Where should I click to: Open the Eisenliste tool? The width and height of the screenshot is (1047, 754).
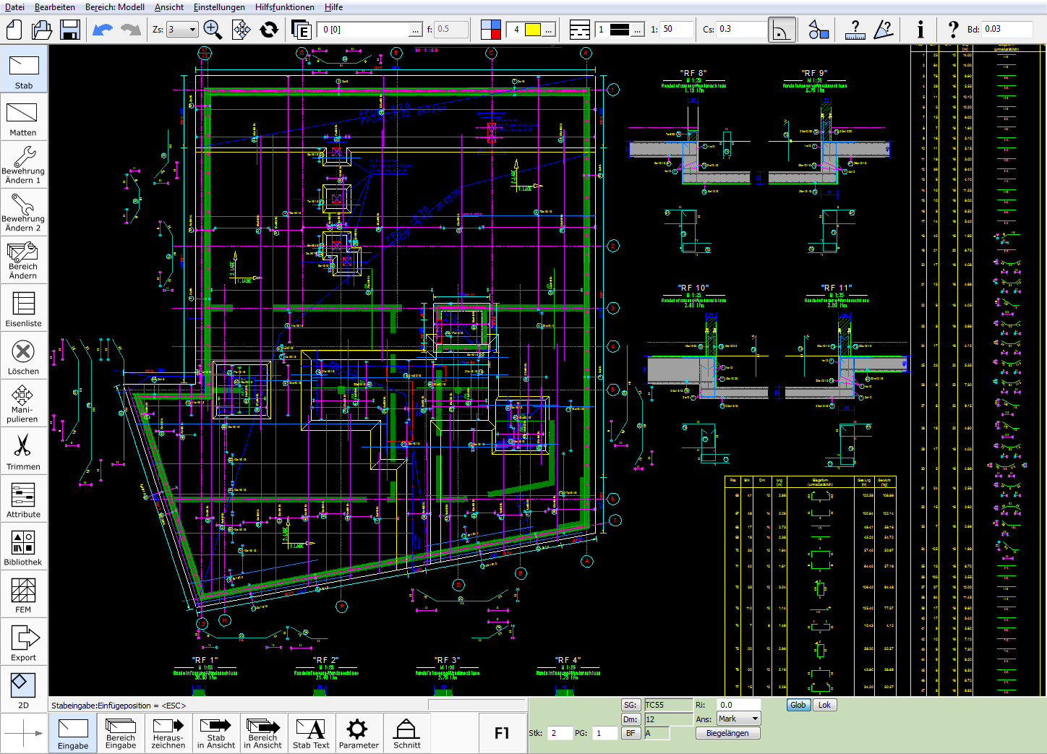click(x=24, y=308)
